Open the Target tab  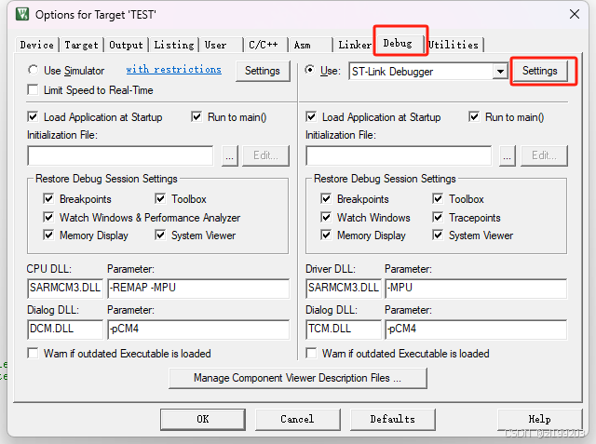(81, 45)
